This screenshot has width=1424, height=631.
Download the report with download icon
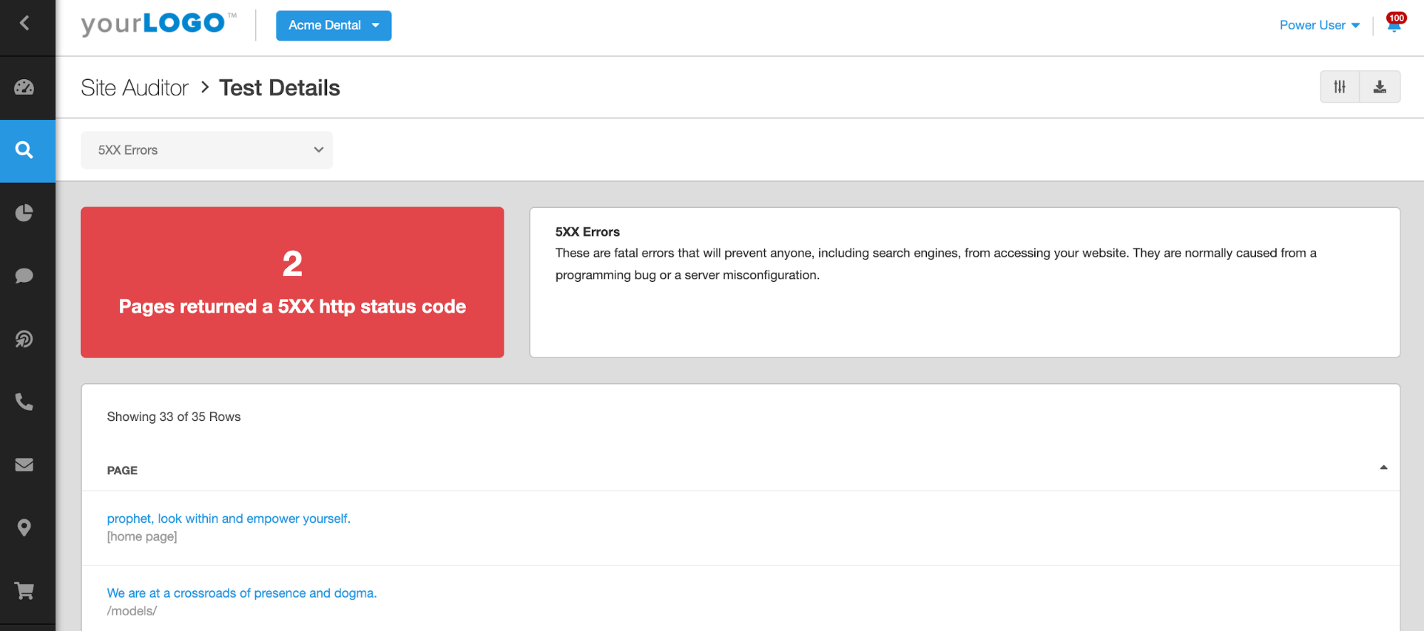[1380, 87]
